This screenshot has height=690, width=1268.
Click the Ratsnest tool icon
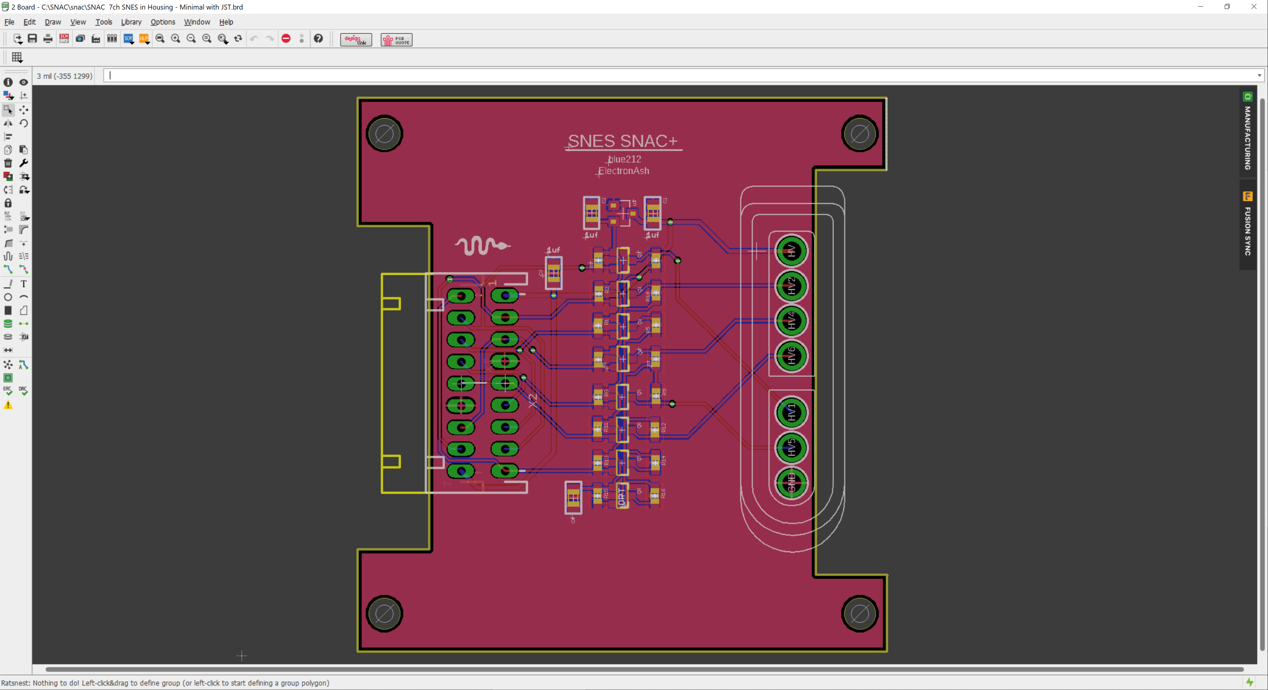pyautogui.click(x=8, y=365)
